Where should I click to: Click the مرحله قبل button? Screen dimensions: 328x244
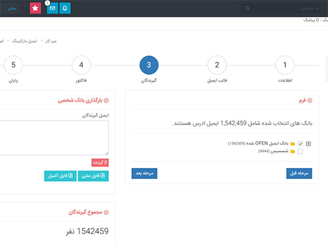click(x=299, y=173)
